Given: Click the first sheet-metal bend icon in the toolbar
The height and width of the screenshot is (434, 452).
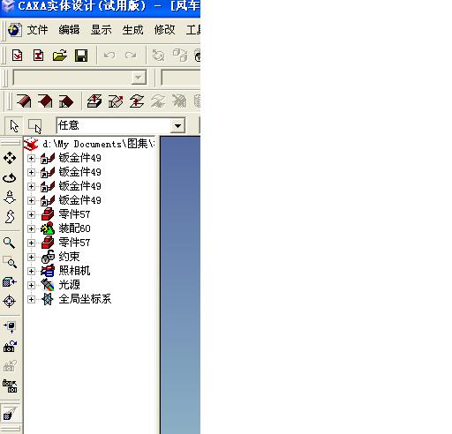Looking at the screenshot, I should point(24,101).
